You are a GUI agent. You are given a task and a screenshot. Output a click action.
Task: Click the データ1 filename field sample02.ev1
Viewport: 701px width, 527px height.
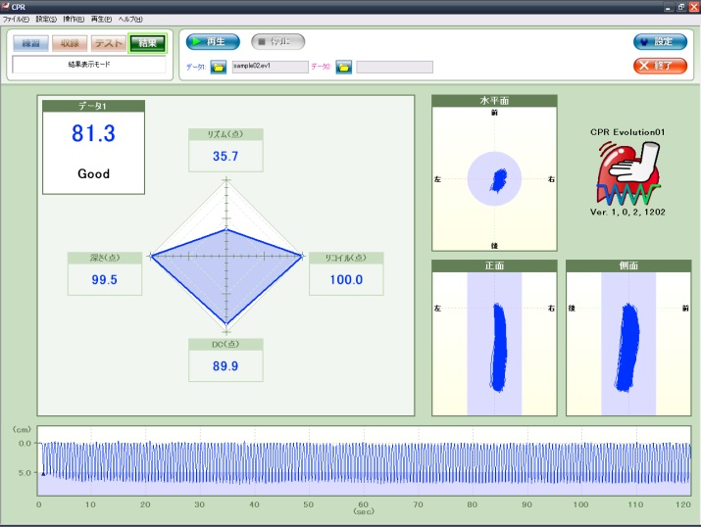click(x=268, y=67)
